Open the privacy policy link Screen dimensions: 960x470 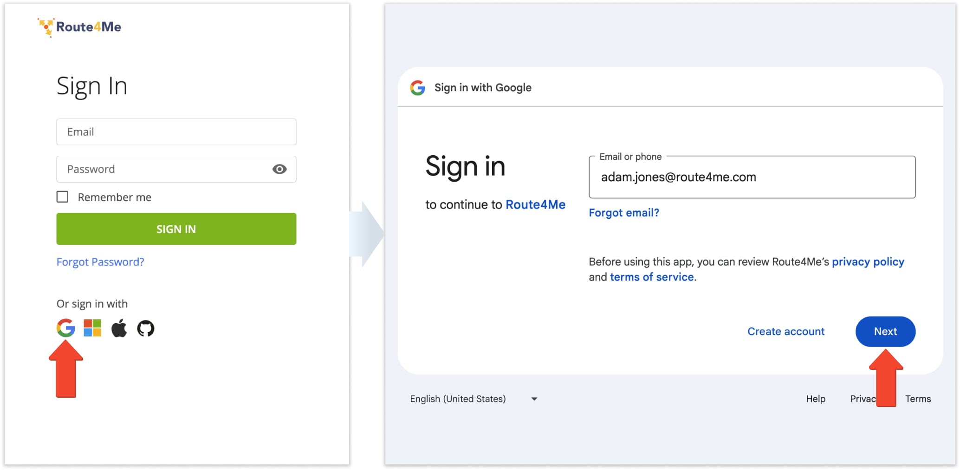868,262
